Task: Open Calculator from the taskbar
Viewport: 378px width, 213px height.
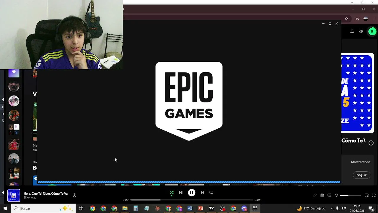Action: pyautogui.click(x=136, y=208)
